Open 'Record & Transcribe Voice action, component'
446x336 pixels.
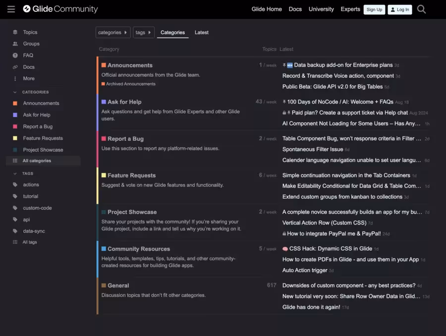338,76
